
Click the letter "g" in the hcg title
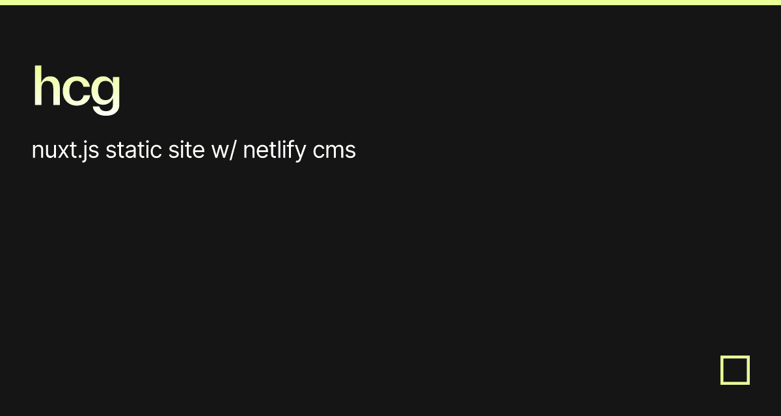click(x=105, y=91)
